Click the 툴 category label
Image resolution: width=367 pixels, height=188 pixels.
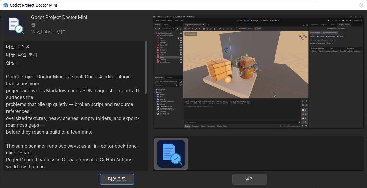tap(33, 25)
